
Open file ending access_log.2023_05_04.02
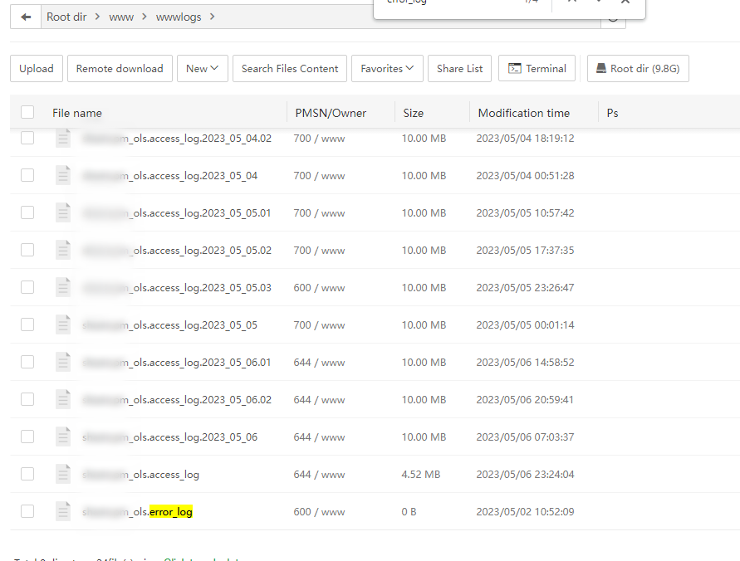point(177,139)
